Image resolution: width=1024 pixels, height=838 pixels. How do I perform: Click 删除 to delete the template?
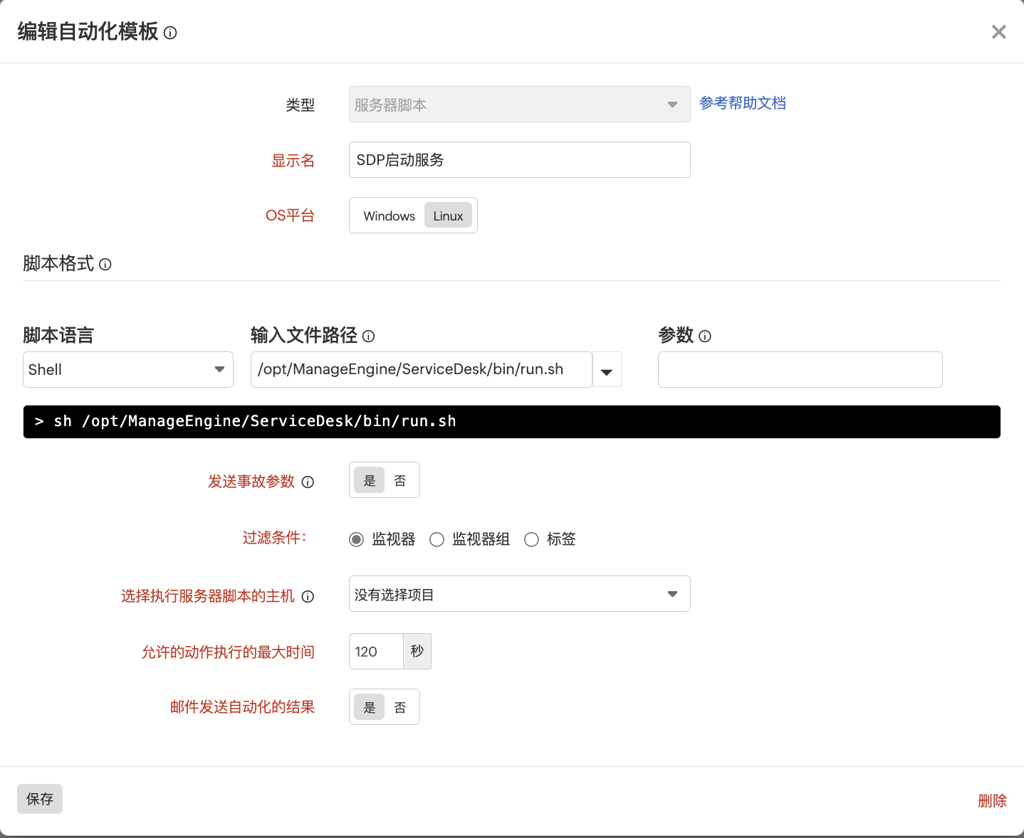(992, 800)
